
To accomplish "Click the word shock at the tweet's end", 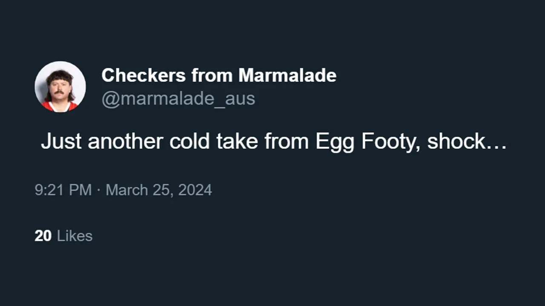I will click(x=456, y=142).
